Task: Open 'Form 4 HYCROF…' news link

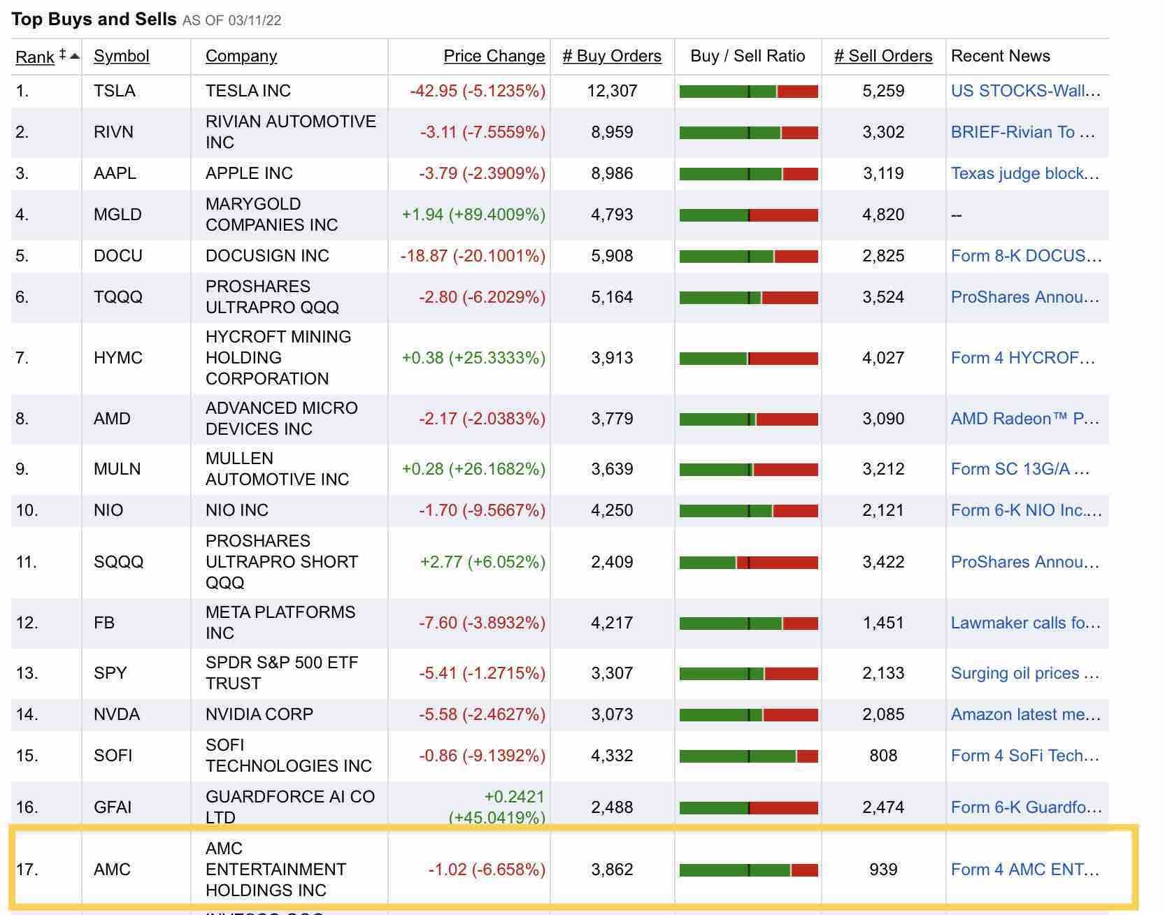Action: click(1023, 358)
